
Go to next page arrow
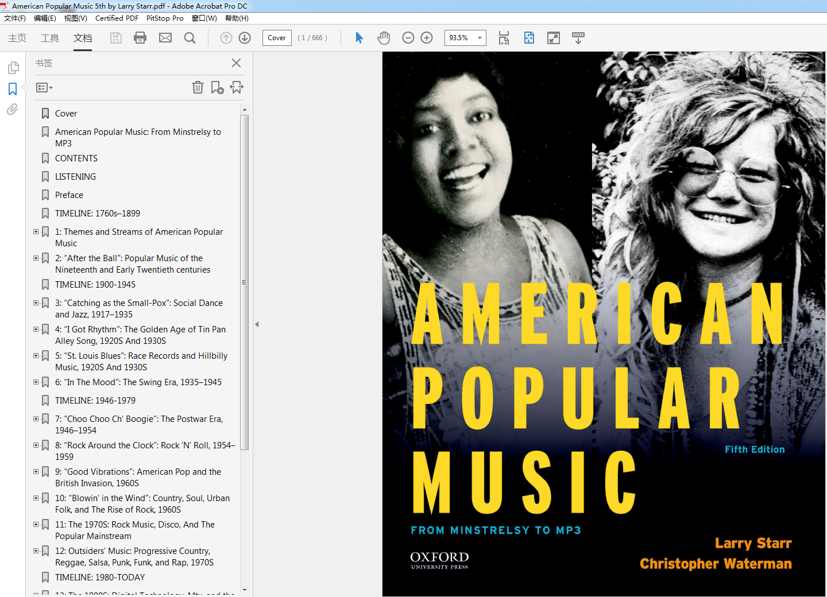tap(245, 38)
